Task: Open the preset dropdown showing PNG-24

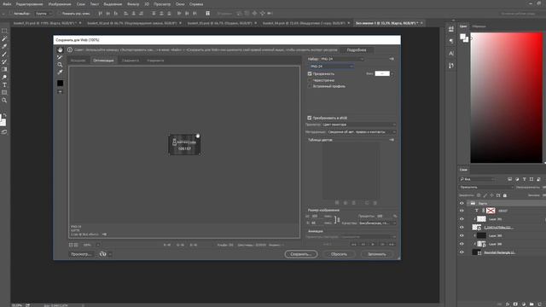Action: 341,59
